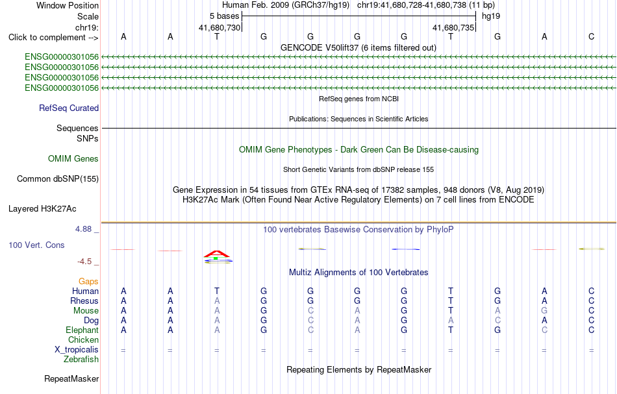The image size is (617, 394).
Task: Click the OMIM Gene Phenotypes title
Action: (x=359, y=150)
